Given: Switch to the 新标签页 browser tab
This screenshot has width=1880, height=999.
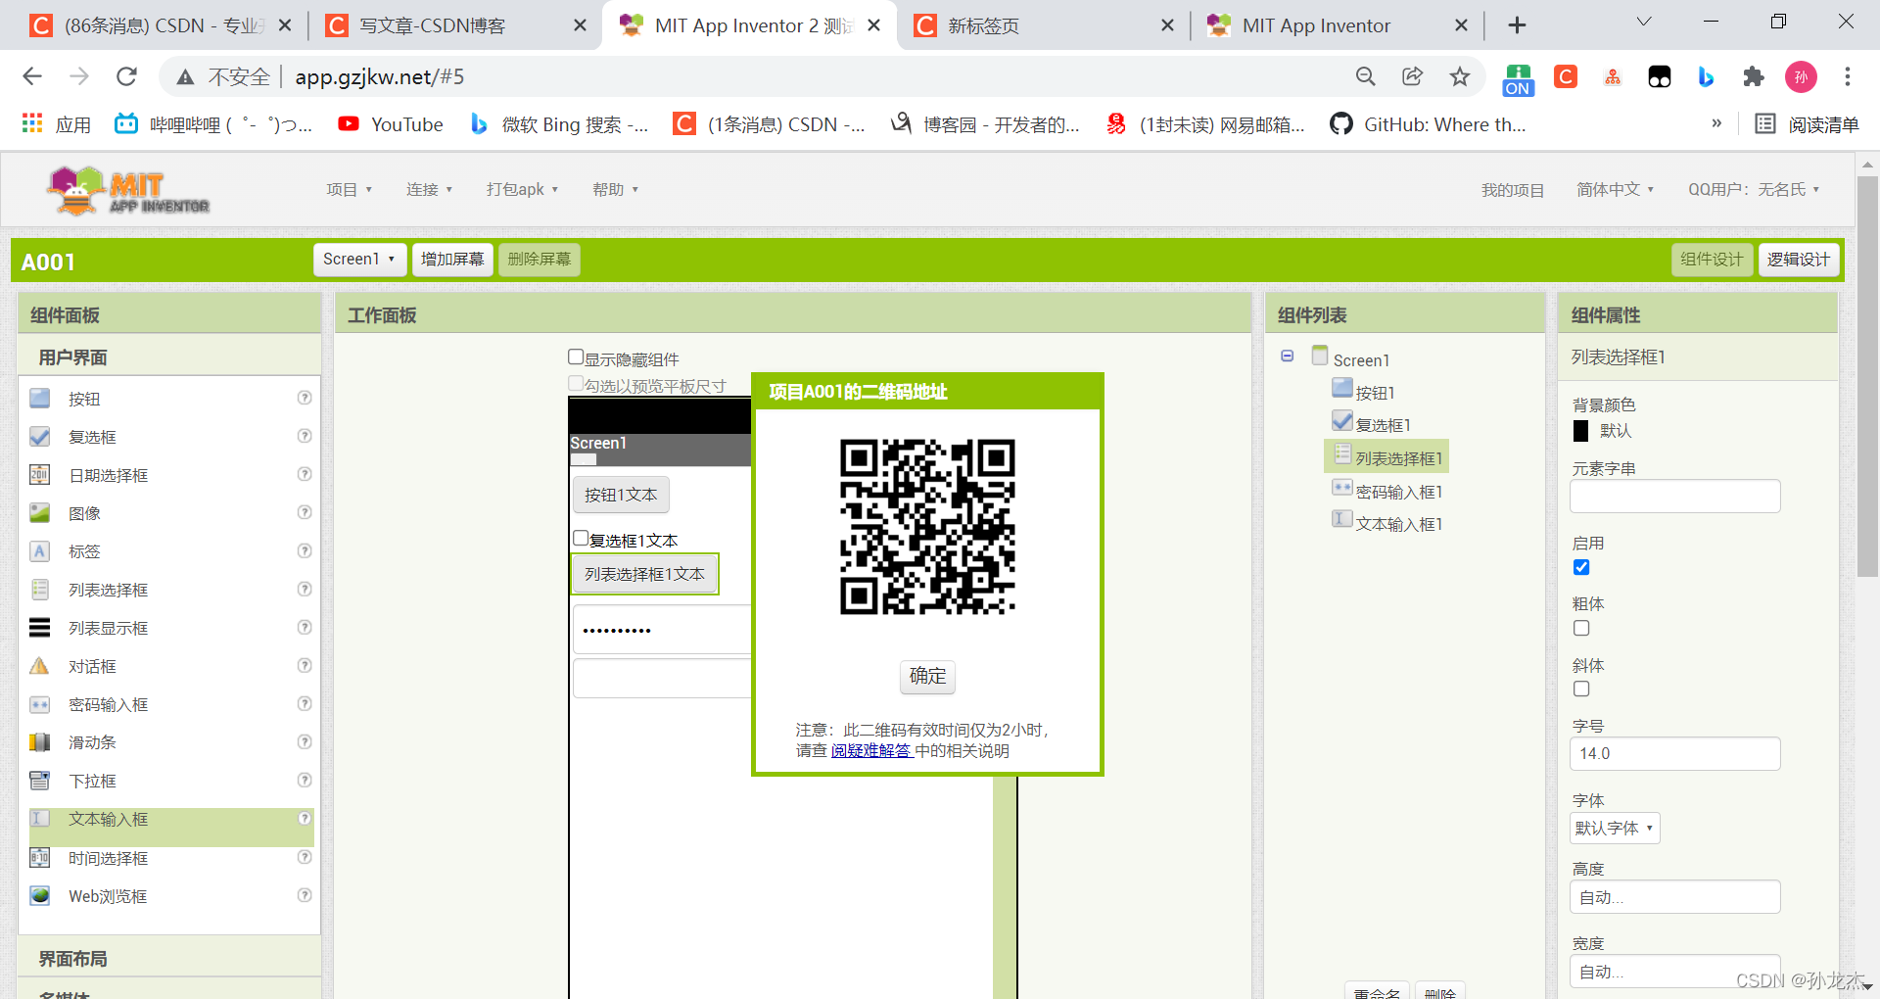Looking at the screenshot, I should pos(1044,25).
